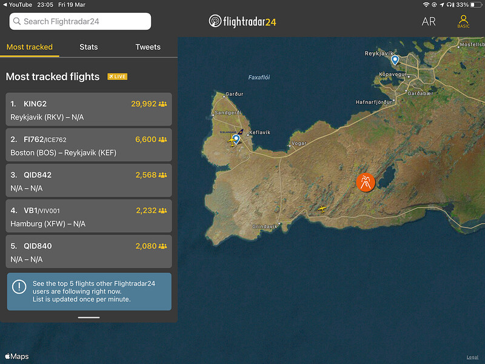Tap the Wi-Fi status icon
485x364 pixels.
426,5
